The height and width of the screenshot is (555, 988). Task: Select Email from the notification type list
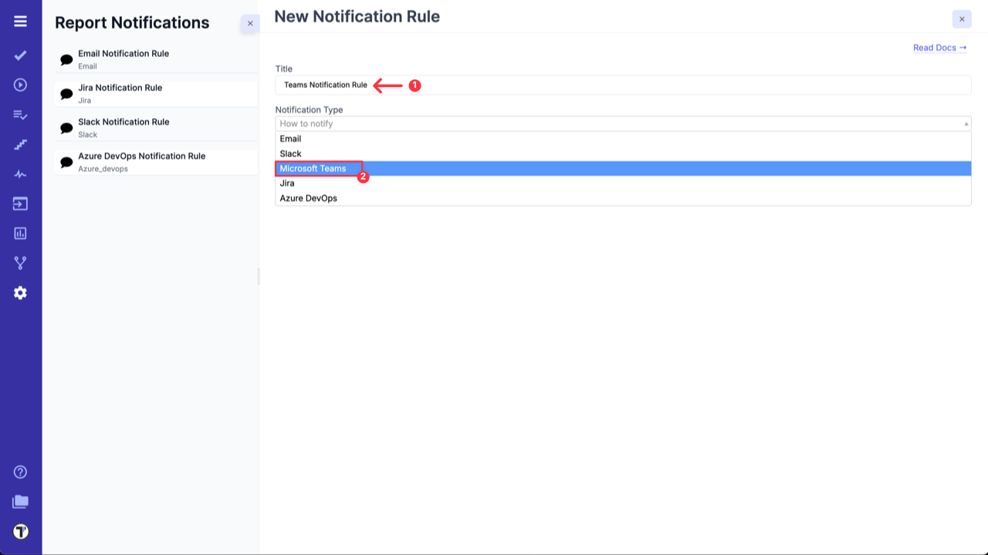point(290,139)
